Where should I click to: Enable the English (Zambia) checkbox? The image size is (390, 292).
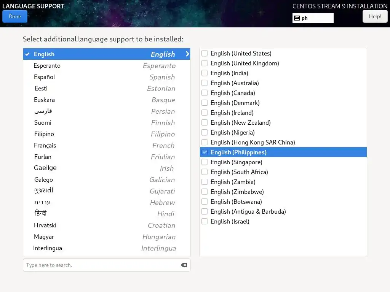click(x=205, y=182)
